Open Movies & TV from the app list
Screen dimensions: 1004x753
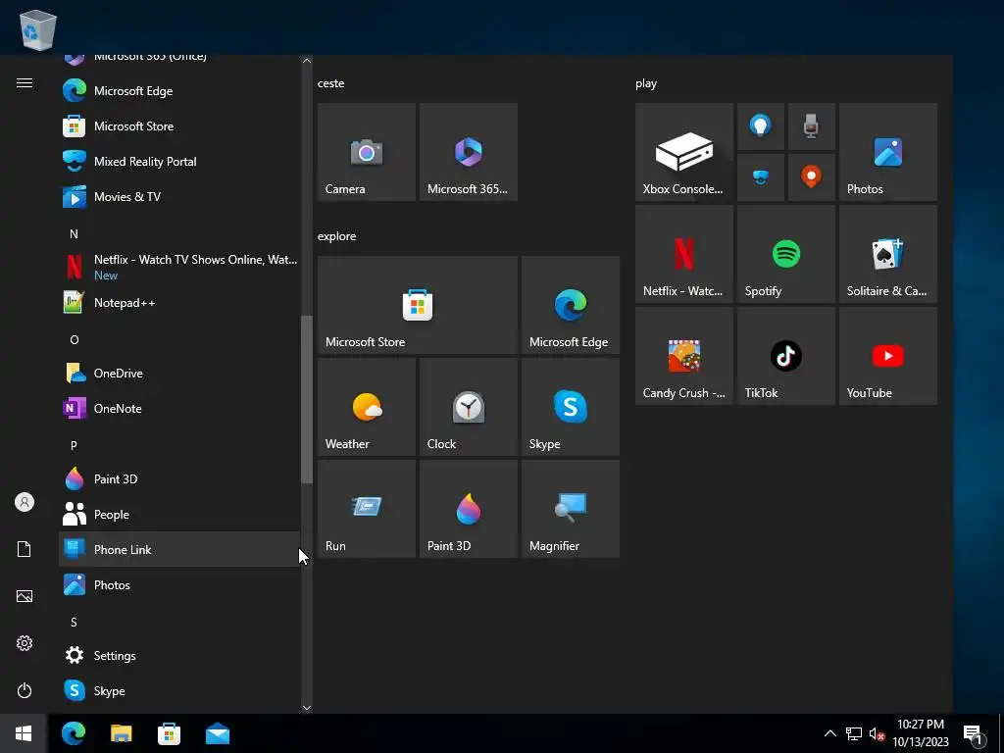tap(179, 196)
